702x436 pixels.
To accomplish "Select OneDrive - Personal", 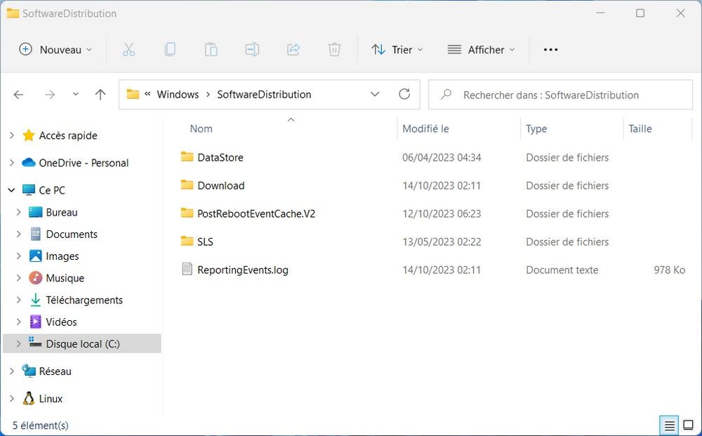I will (84, 163).
